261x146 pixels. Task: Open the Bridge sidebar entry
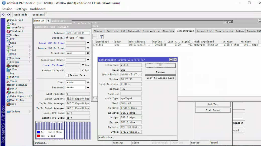click(14, 35)
